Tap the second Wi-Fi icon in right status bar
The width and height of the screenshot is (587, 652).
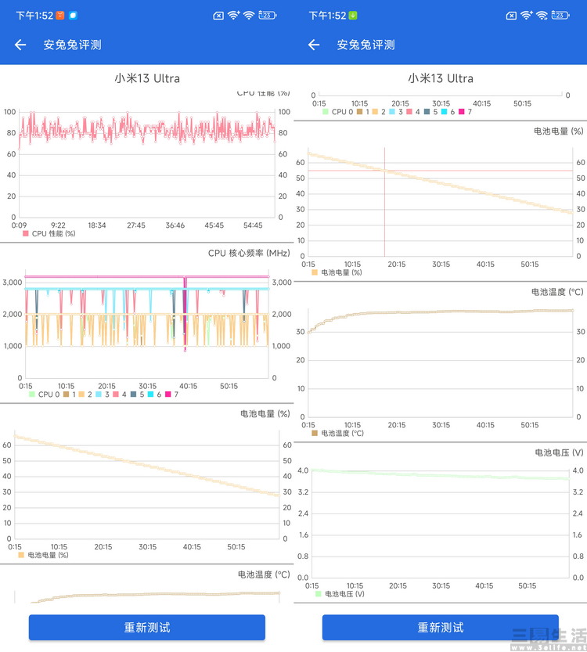[542, 16]
